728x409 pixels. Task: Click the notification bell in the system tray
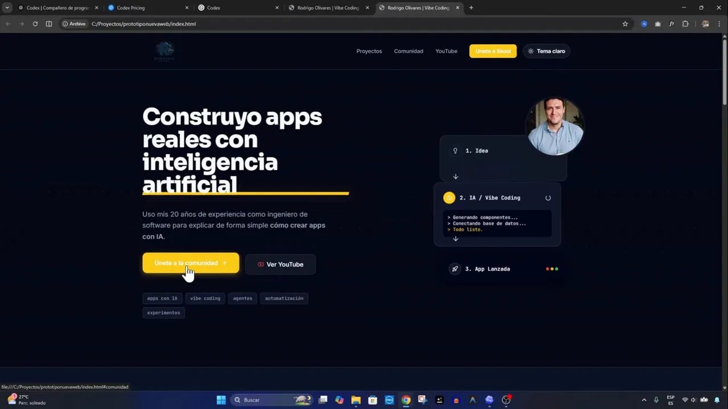click(x=718, y=400)
